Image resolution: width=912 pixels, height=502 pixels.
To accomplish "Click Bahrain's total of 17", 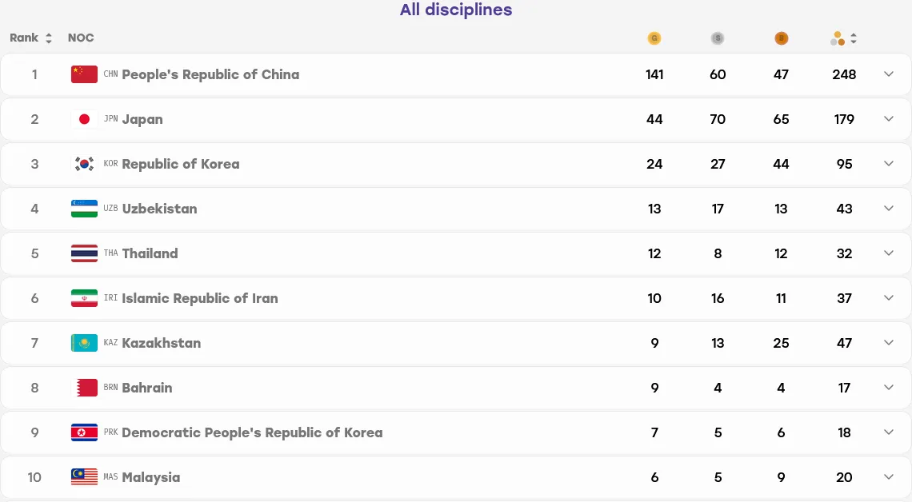I will coord(845,388).
